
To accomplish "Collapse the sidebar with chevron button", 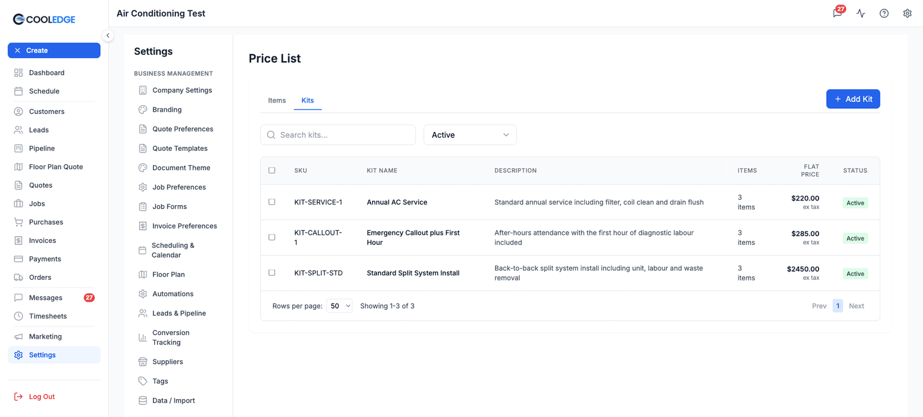I will pyautogui.click(x=108, y=36).
